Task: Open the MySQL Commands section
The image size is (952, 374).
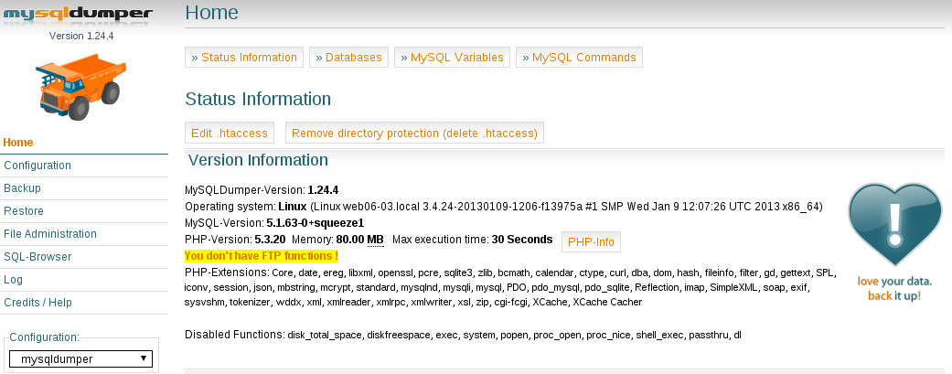Action: click(x=579, y=58)
